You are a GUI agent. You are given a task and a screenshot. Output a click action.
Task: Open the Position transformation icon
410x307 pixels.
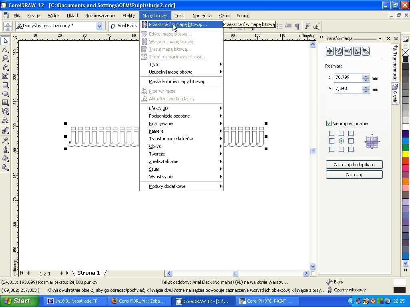click(x=330, y=51)
